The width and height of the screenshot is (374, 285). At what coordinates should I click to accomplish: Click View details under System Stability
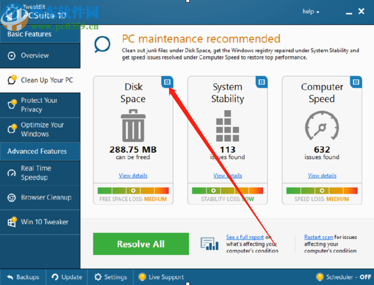coord(228,176)
